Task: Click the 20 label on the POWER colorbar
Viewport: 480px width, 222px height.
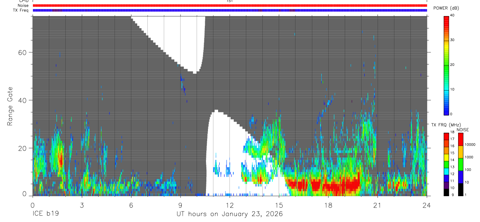Action: pos(452,65)
